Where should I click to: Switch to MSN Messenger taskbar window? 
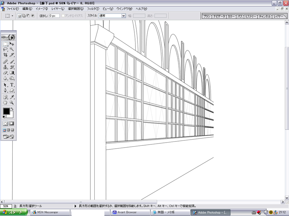[x=50, y=212]
